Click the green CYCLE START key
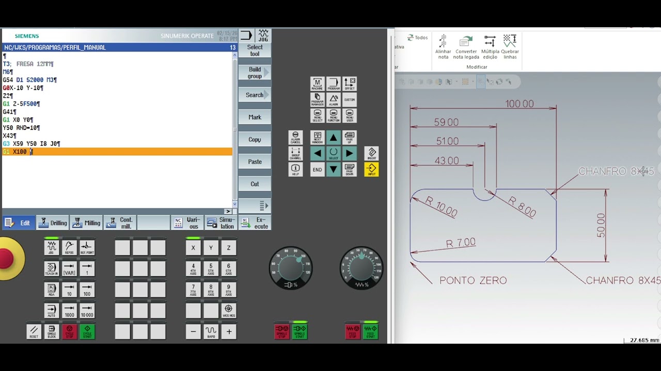Screen dimensions: 661x371 (x=87, y=332)
